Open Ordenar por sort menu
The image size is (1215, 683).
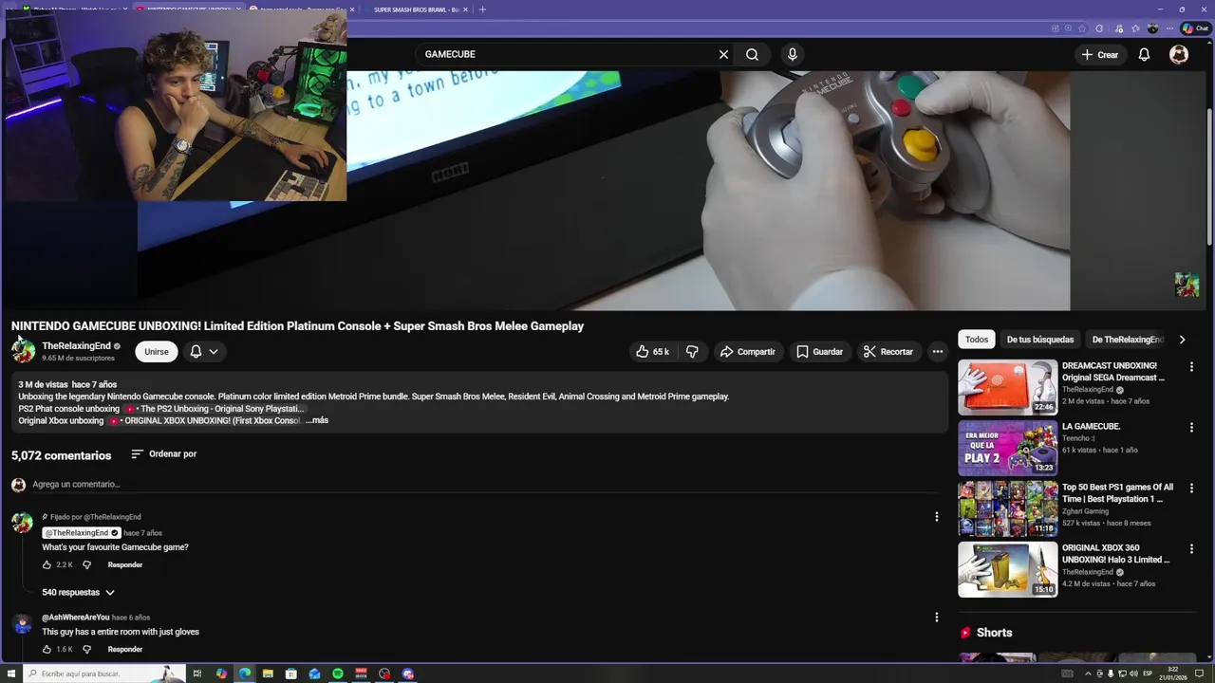point(163,454)
